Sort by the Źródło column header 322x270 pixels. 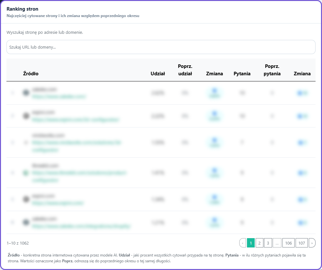click(x=31, y=74)
